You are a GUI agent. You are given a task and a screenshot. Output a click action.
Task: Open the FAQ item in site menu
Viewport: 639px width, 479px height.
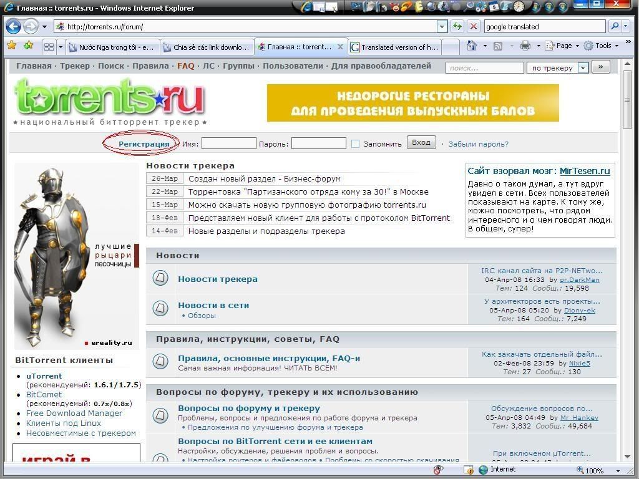click(186, 66)
